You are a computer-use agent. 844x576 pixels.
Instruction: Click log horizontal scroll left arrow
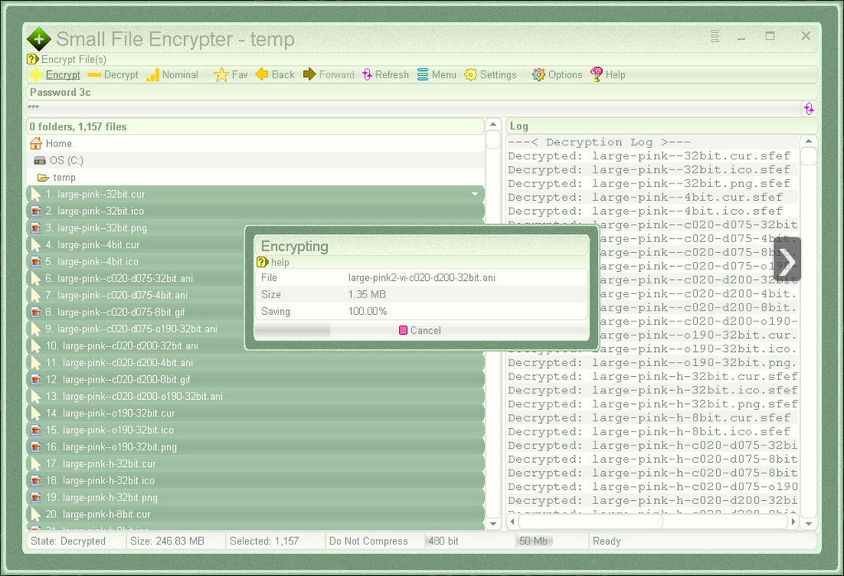pos(512,521)
